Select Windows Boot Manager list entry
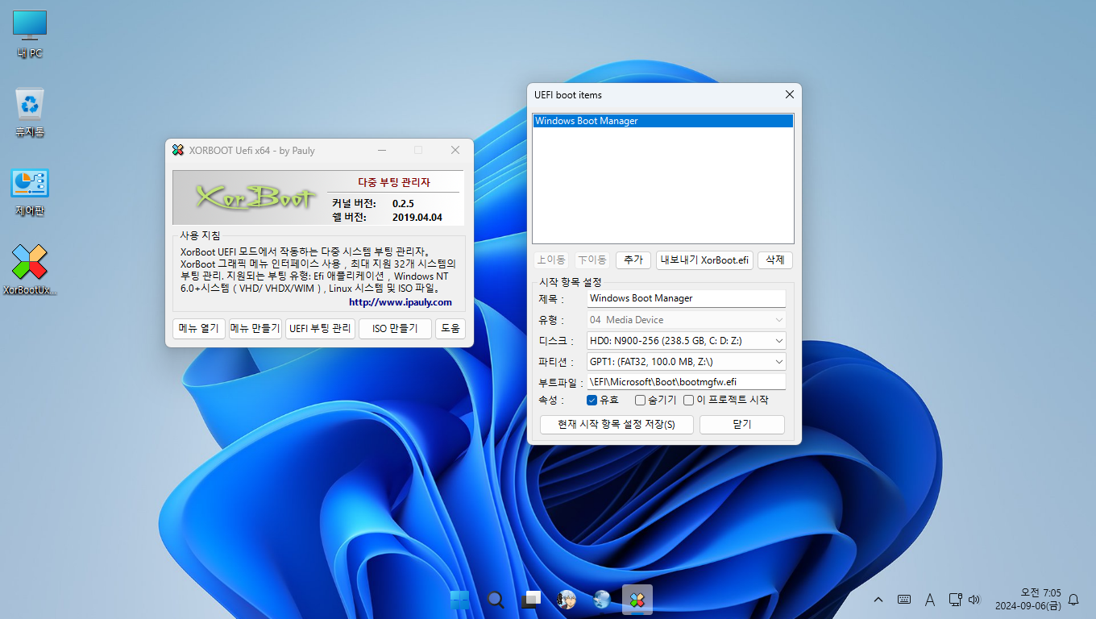The width and height of the screenshot is (1096, 619). (x=662, y=121)
